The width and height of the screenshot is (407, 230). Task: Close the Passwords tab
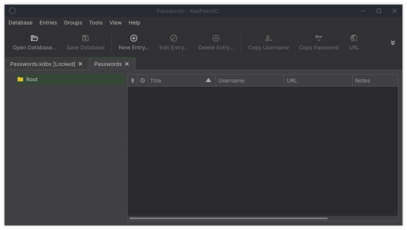[x=127, y=64]
